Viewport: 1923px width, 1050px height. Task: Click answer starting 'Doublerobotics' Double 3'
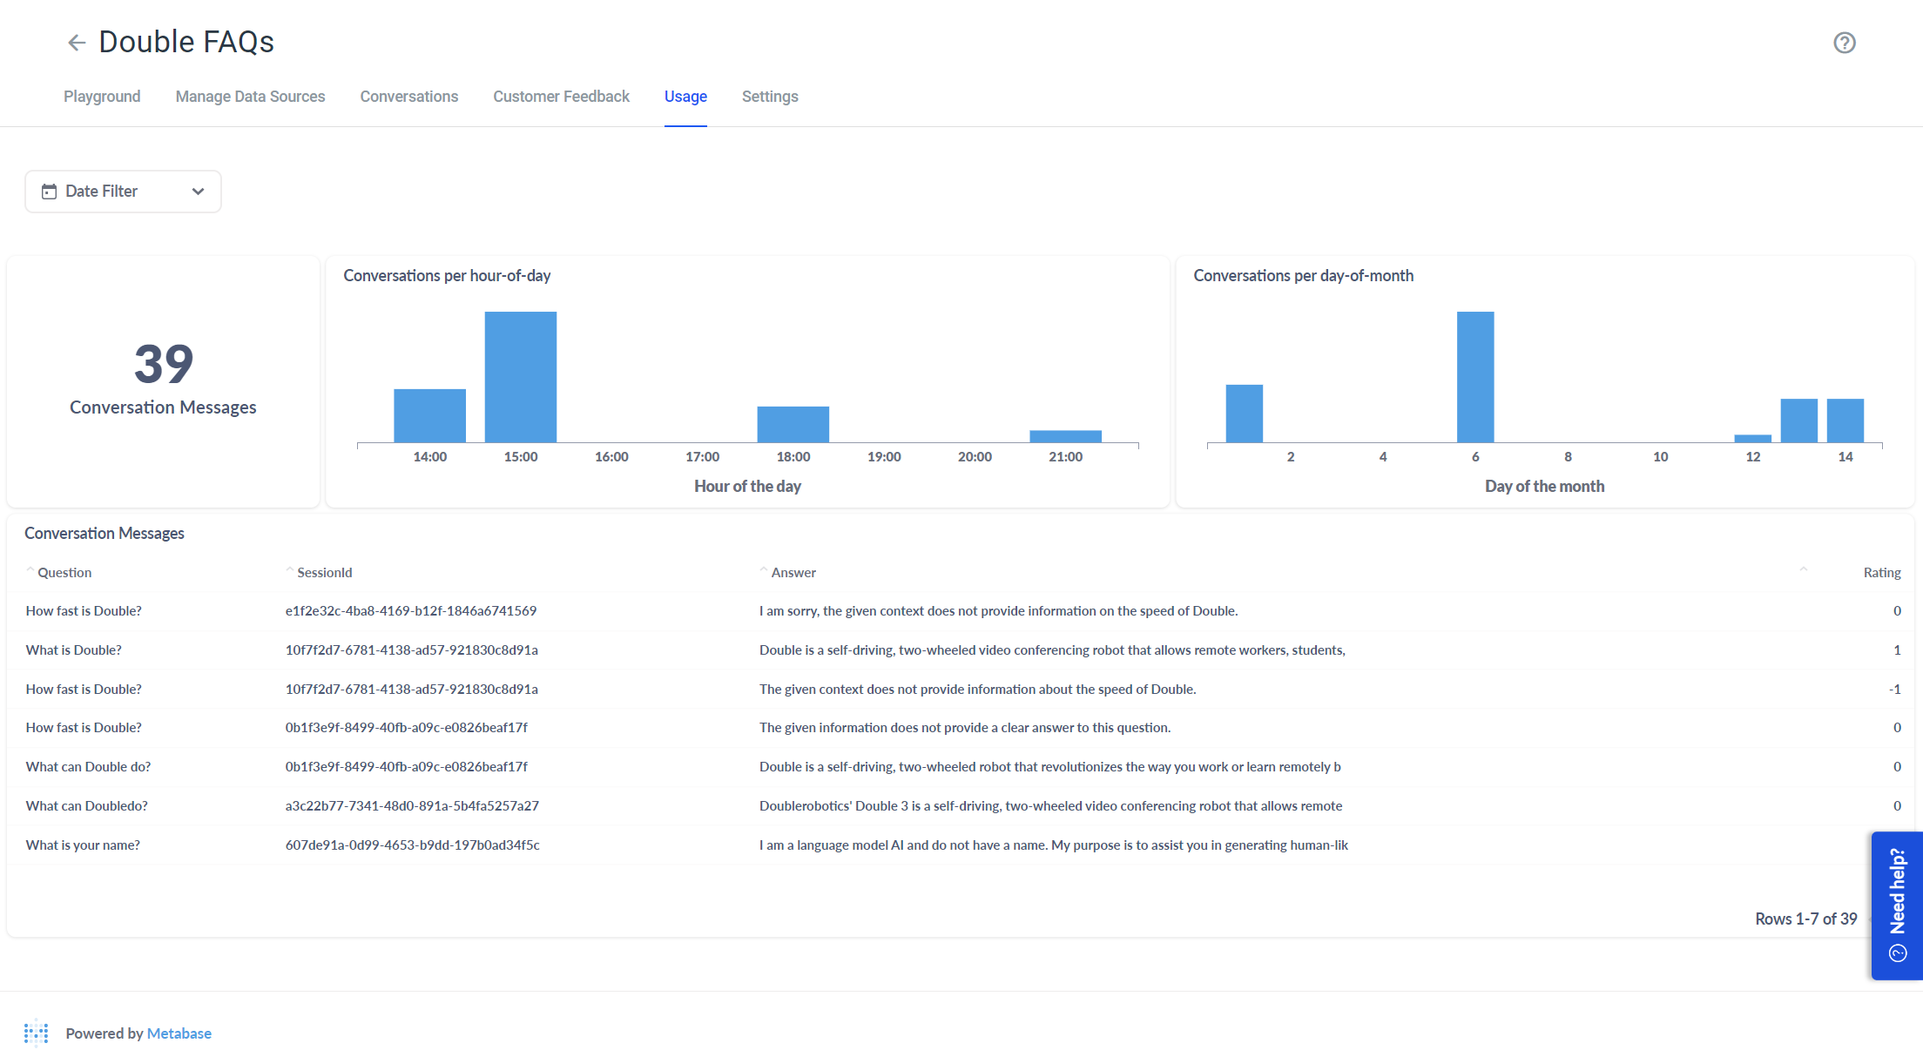[x=1050, y=806]
